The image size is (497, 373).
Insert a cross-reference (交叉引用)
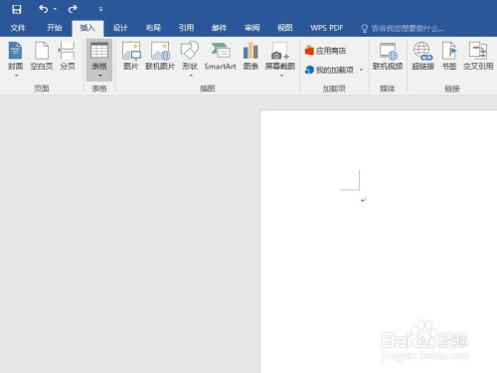point(478,56)
